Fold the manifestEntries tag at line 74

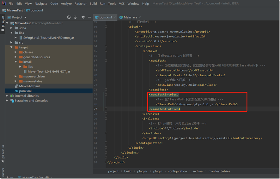coord(106,95)
